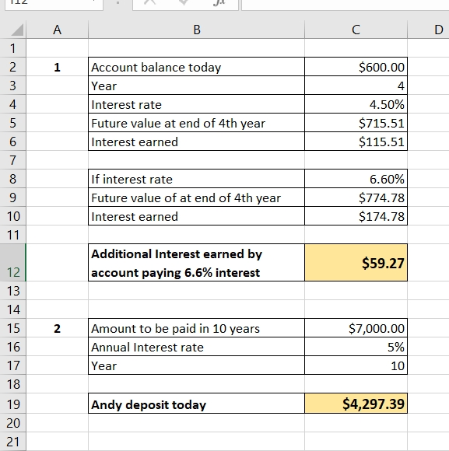Click the bold 1 in column A
Image resolution: width=449 pixels, height=451 pixels.
tap(57, 68)
